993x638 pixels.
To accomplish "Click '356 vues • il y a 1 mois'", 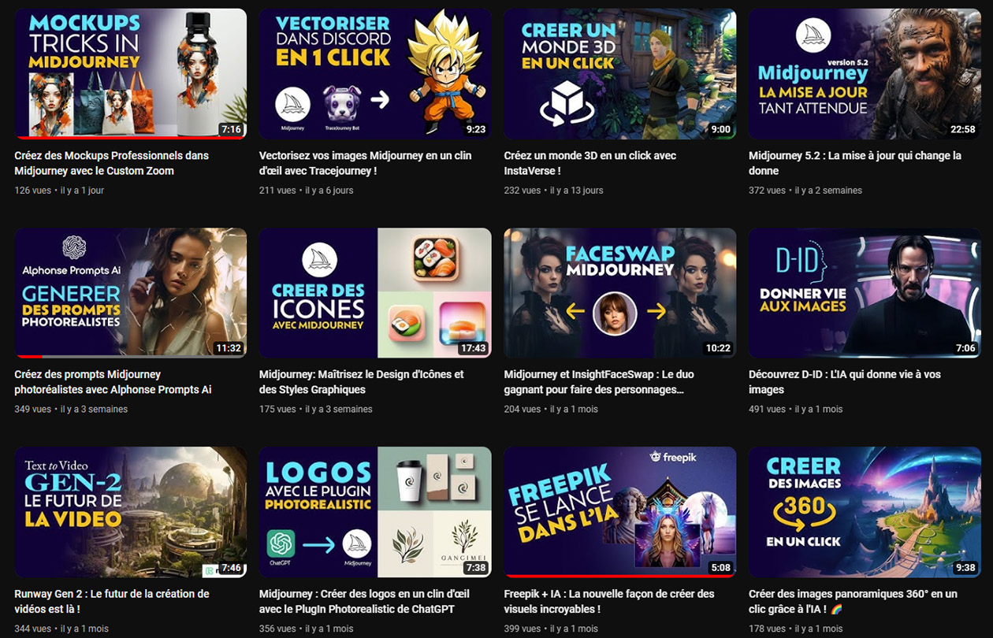I will click(307, 629).
